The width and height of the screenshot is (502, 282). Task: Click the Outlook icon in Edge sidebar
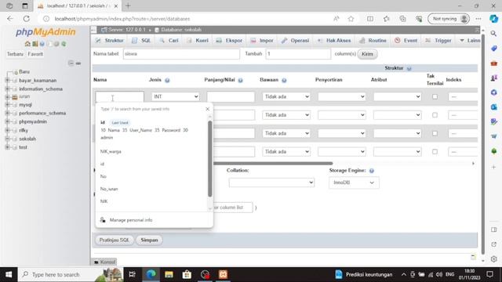coord(493,107)
